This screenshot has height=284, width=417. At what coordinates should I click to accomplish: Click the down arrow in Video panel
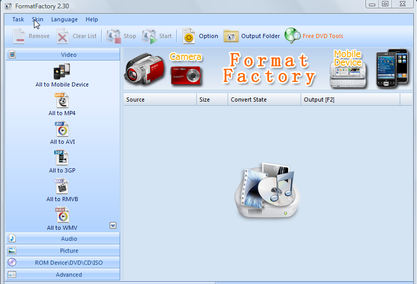(x=113, y=225)
